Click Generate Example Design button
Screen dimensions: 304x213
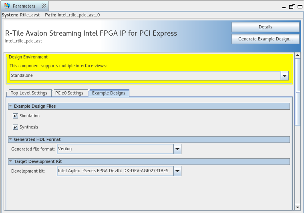265,39
